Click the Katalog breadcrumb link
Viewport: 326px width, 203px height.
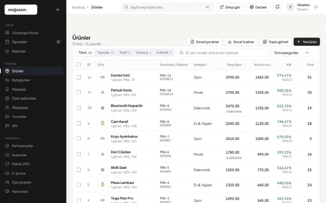78,7
